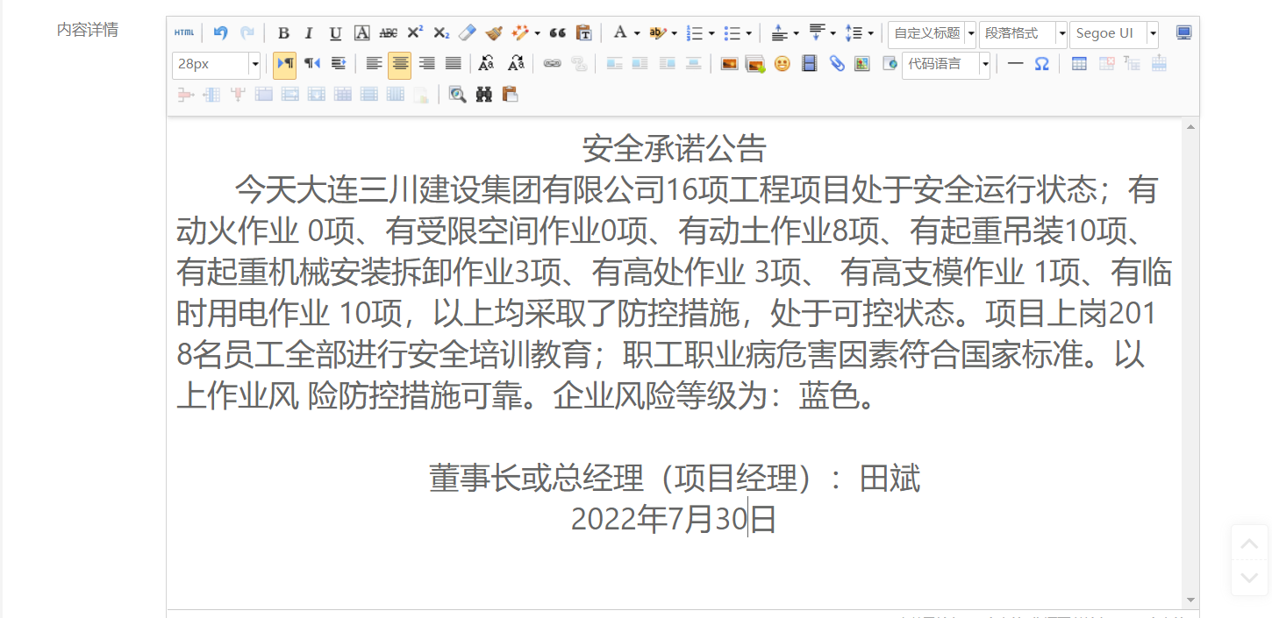Viewport: 1272px width, 618px height.
Task: Click the page scroll-up chevron button
Action: tap(1249, 543)
